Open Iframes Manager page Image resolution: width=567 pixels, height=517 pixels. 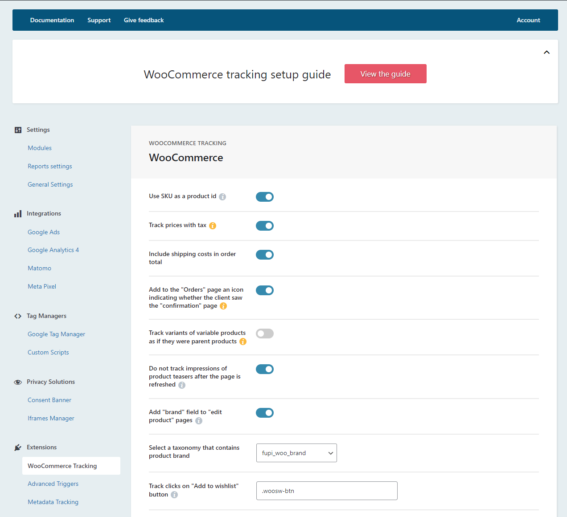(x=51, y=418)
